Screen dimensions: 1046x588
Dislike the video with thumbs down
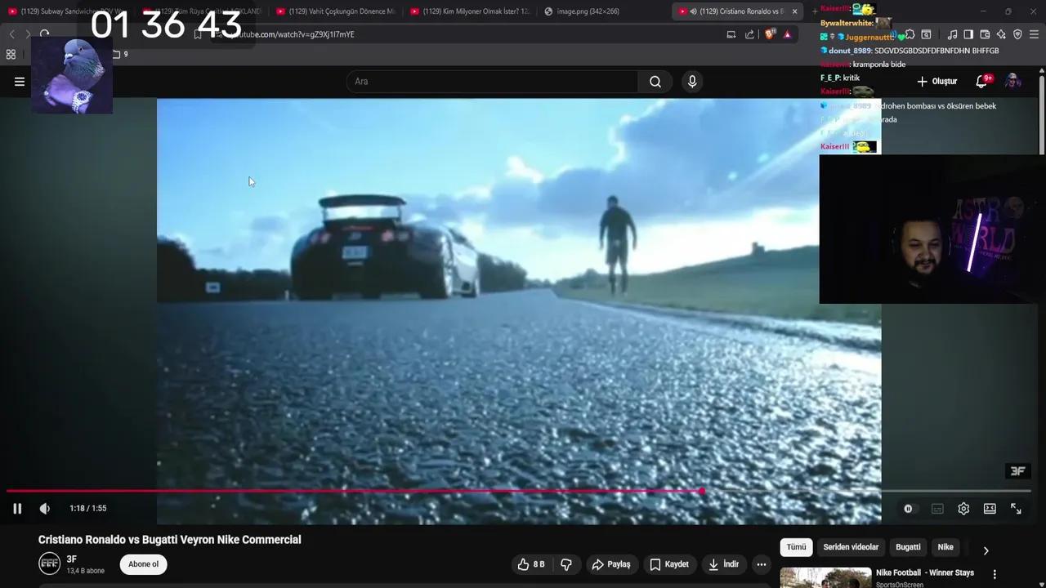(566, 564)
